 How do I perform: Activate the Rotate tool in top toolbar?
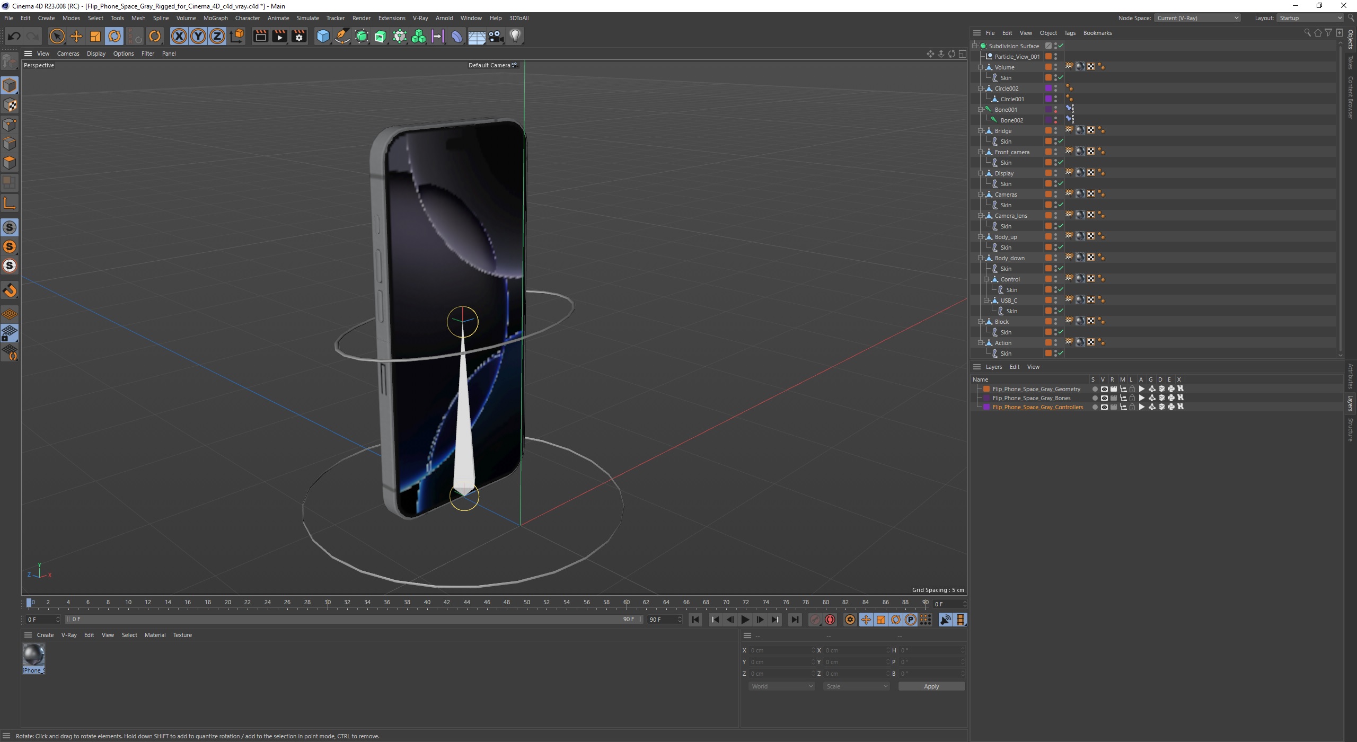click(x=114, y=36)
